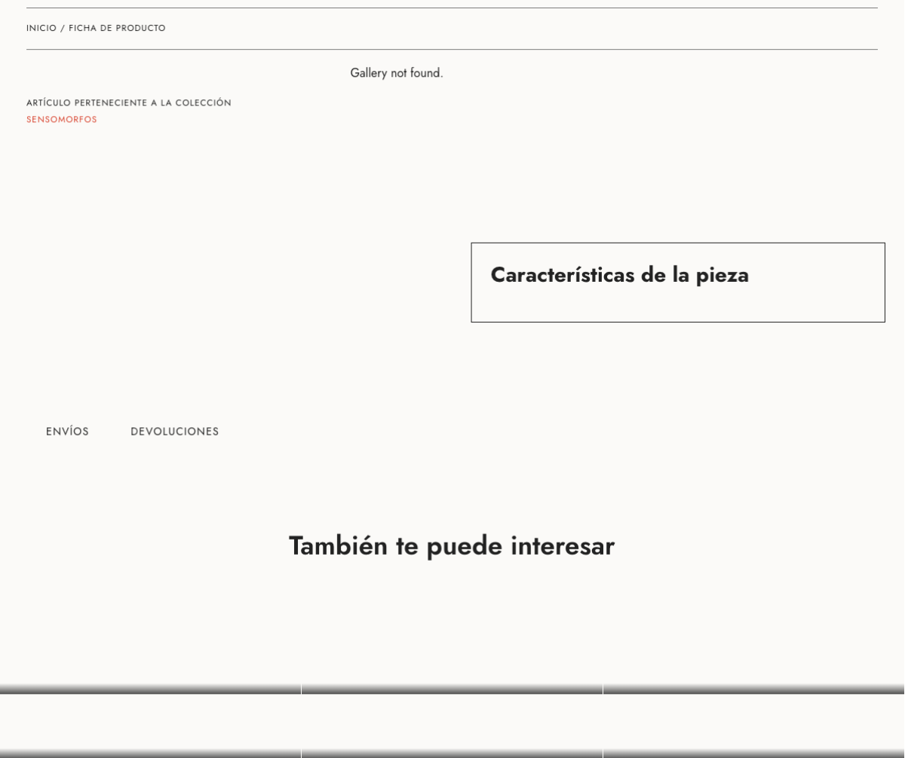The image size is (905, 758).
Task: Click the 'Características de la pieza' heading
Action: [x=619, y=275]
